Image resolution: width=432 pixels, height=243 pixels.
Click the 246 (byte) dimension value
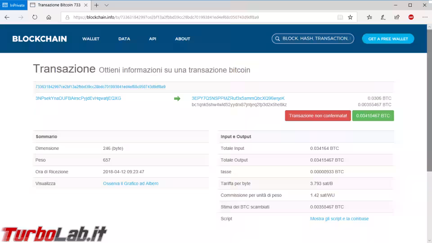[113, 148]
